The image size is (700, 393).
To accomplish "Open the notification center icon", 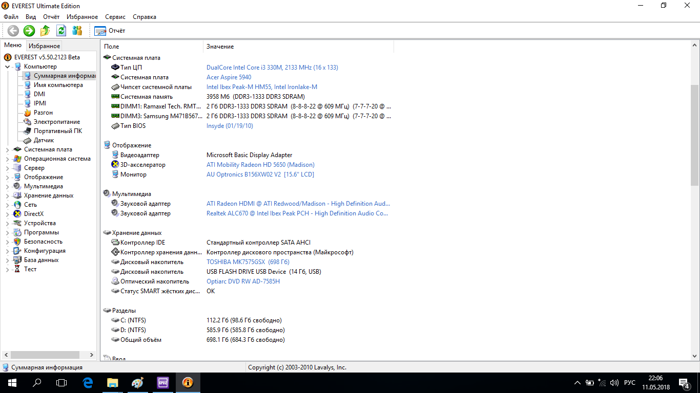I will click(x=684, y=382).
